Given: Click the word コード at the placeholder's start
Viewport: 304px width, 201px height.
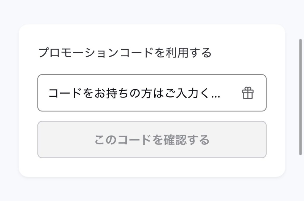Looking at the screenshot, I should click(x=65, y=93).
